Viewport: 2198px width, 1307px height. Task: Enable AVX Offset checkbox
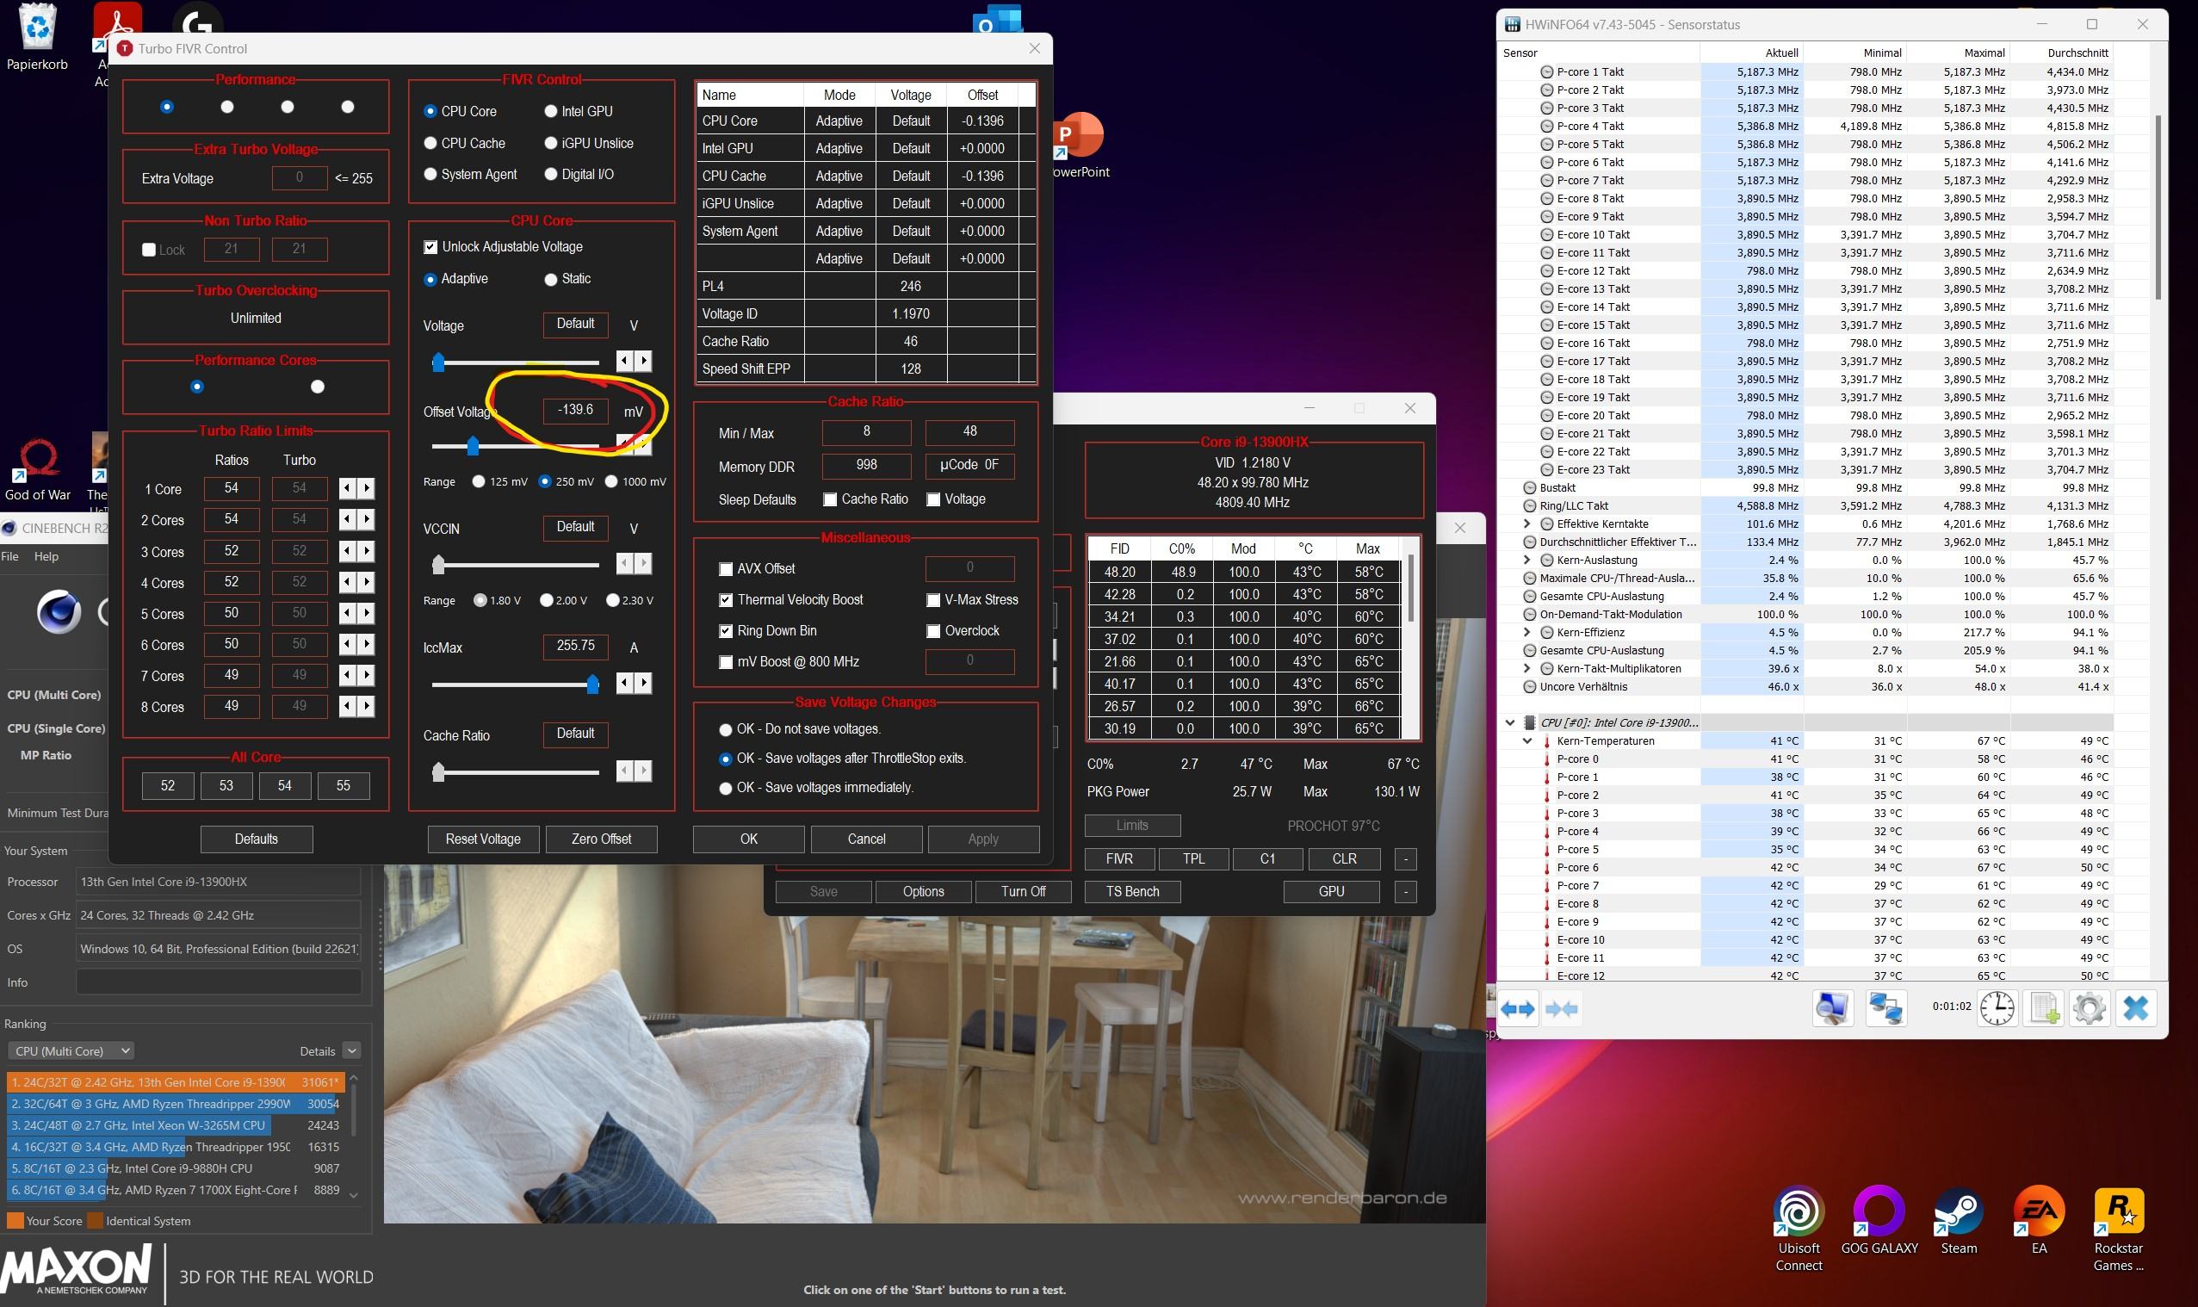pyautogui.click(x=726, y=569)
